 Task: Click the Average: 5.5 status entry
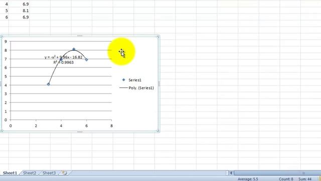pyautogui.click(x=248, y=179)
